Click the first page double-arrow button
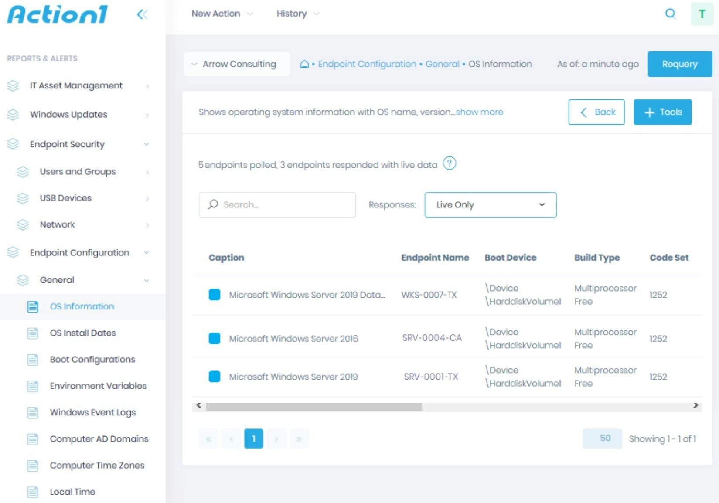Image resolution: width=719 pixels, height=503 pixels. (208, 439)
